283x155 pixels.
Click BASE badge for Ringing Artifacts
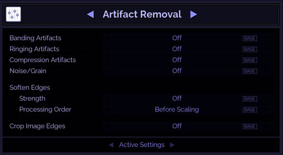[x=249, y=49]
